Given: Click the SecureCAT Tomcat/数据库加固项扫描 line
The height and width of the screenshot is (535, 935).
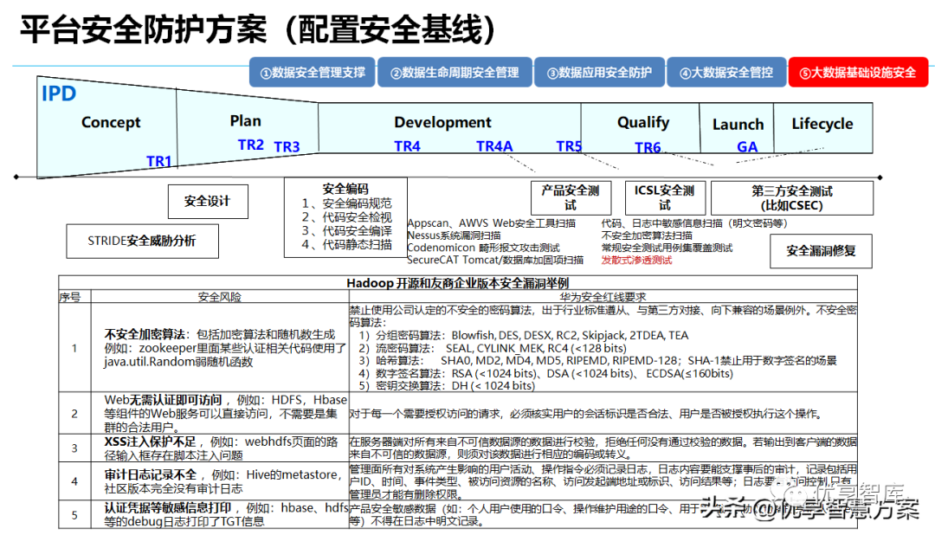Looking at the screenshot, I should [495, 260].
